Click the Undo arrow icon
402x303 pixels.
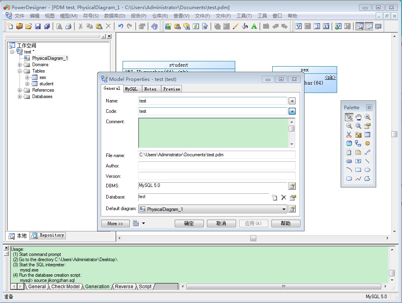(x=121, y=26)
